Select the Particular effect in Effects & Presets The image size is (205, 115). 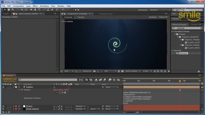pyautogui.click(x=183, y=53)
